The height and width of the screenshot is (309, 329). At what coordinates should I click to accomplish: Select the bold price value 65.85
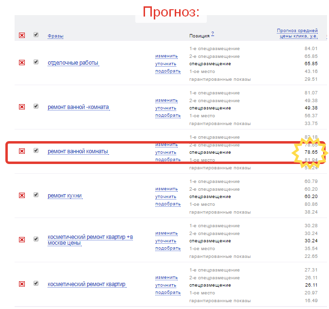[311, 64]
